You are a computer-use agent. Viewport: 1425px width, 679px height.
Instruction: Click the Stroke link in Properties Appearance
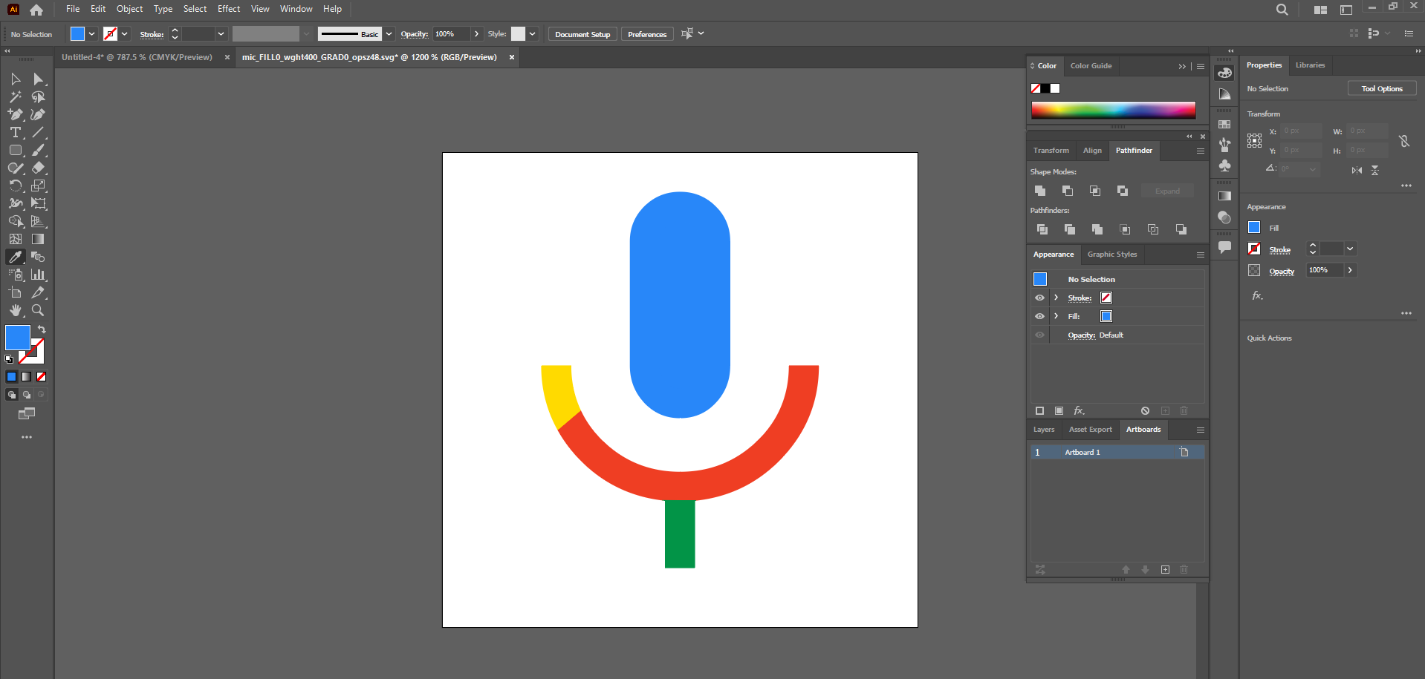(1279, 250)
